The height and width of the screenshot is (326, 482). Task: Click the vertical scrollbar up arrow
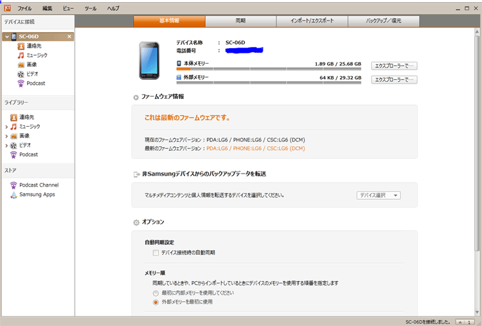[477, 32]
